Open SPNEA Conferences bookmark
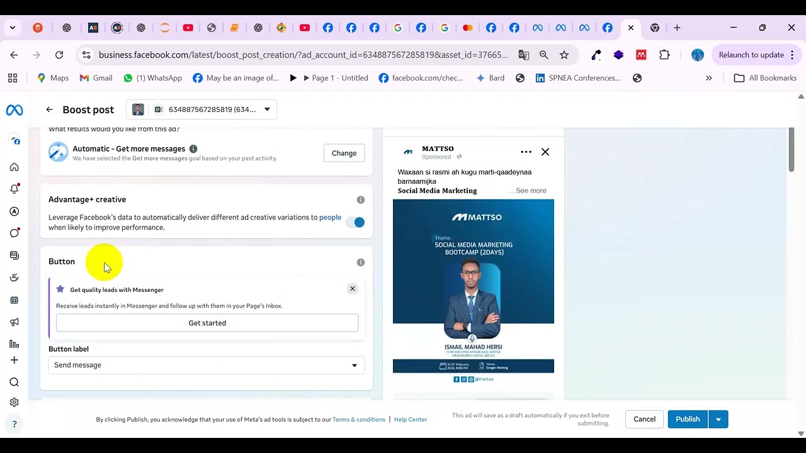This screenshot has height=453, width=806. click(577, 78)
